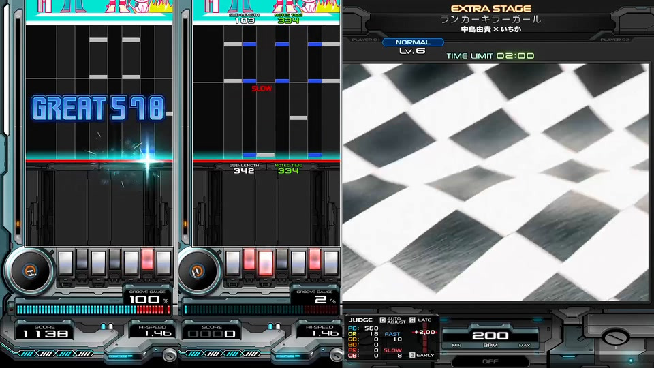Image resolution: width=654 pixels, height=368 pixels.
Task: Tap Player 2's lit key 2
Action: (249, 260)
